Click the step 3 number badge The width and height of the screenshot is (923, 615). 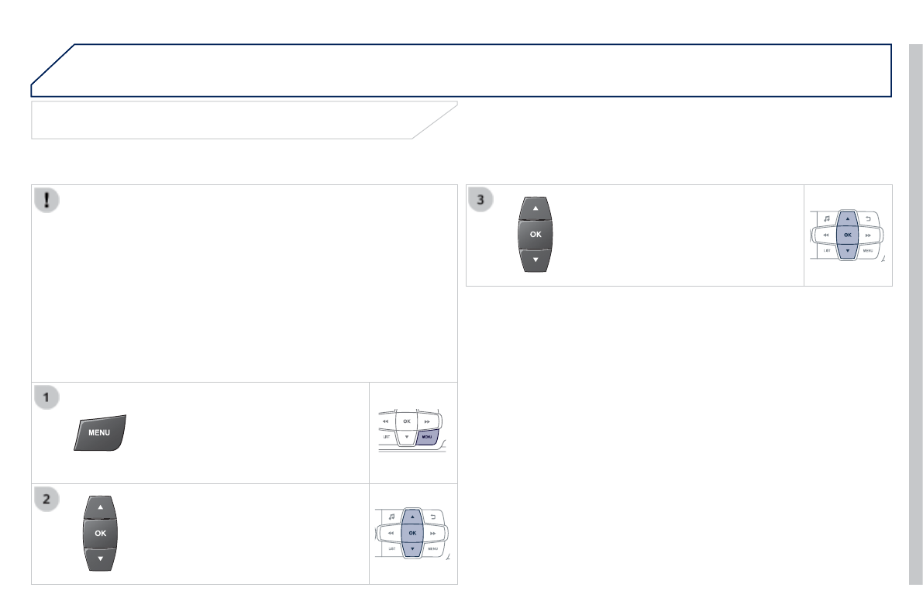(482, 200)
